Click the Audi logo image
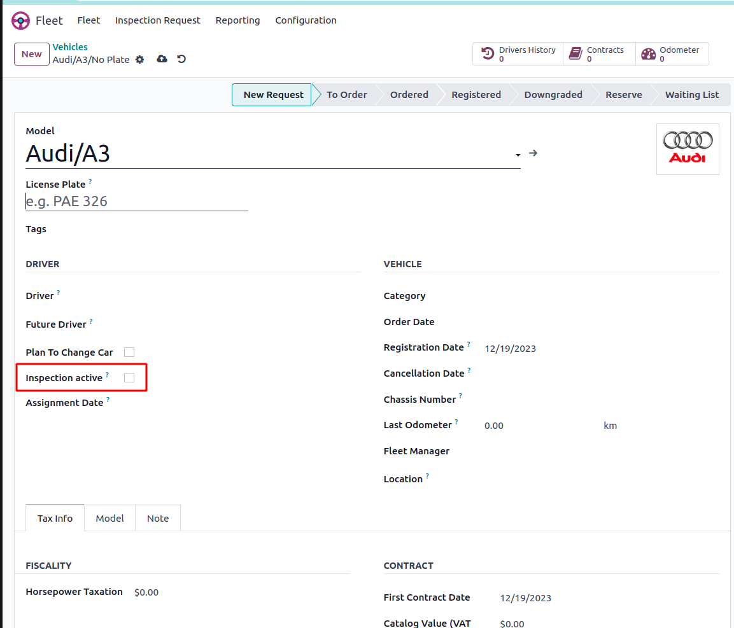This screenshot has height=628, width=734. tap(688, 150)
